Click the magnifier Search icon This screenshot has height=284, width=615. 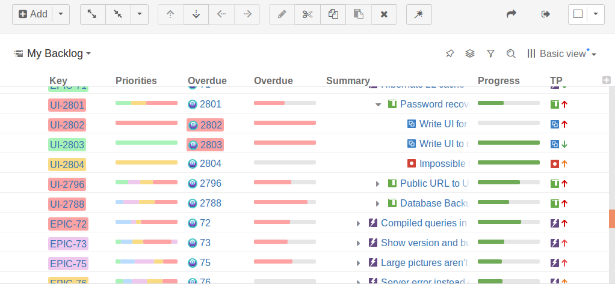(x=511, y=53)
